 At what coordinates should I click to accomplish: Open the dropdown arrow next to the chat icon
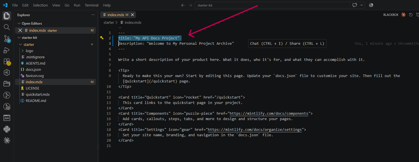tap(362, 5)
